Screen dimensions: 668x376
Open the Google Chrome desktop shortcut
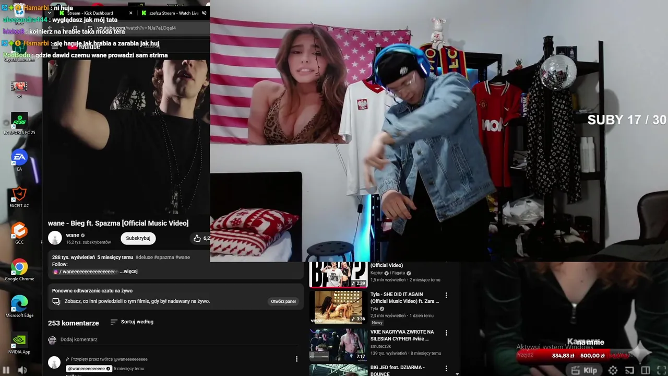19,271
